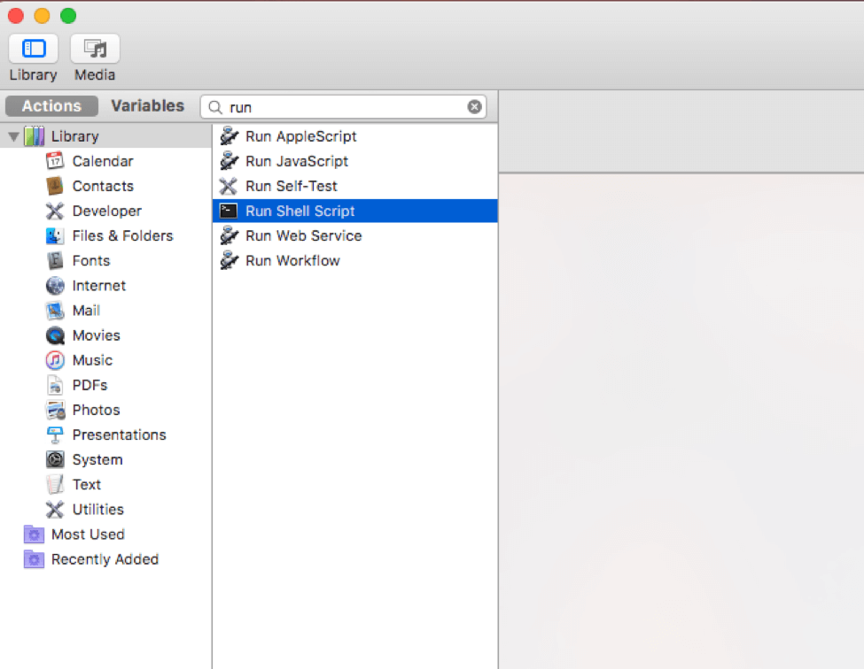
Task: Select the Presentations Keynote icon
Action: tap(55, 434)
